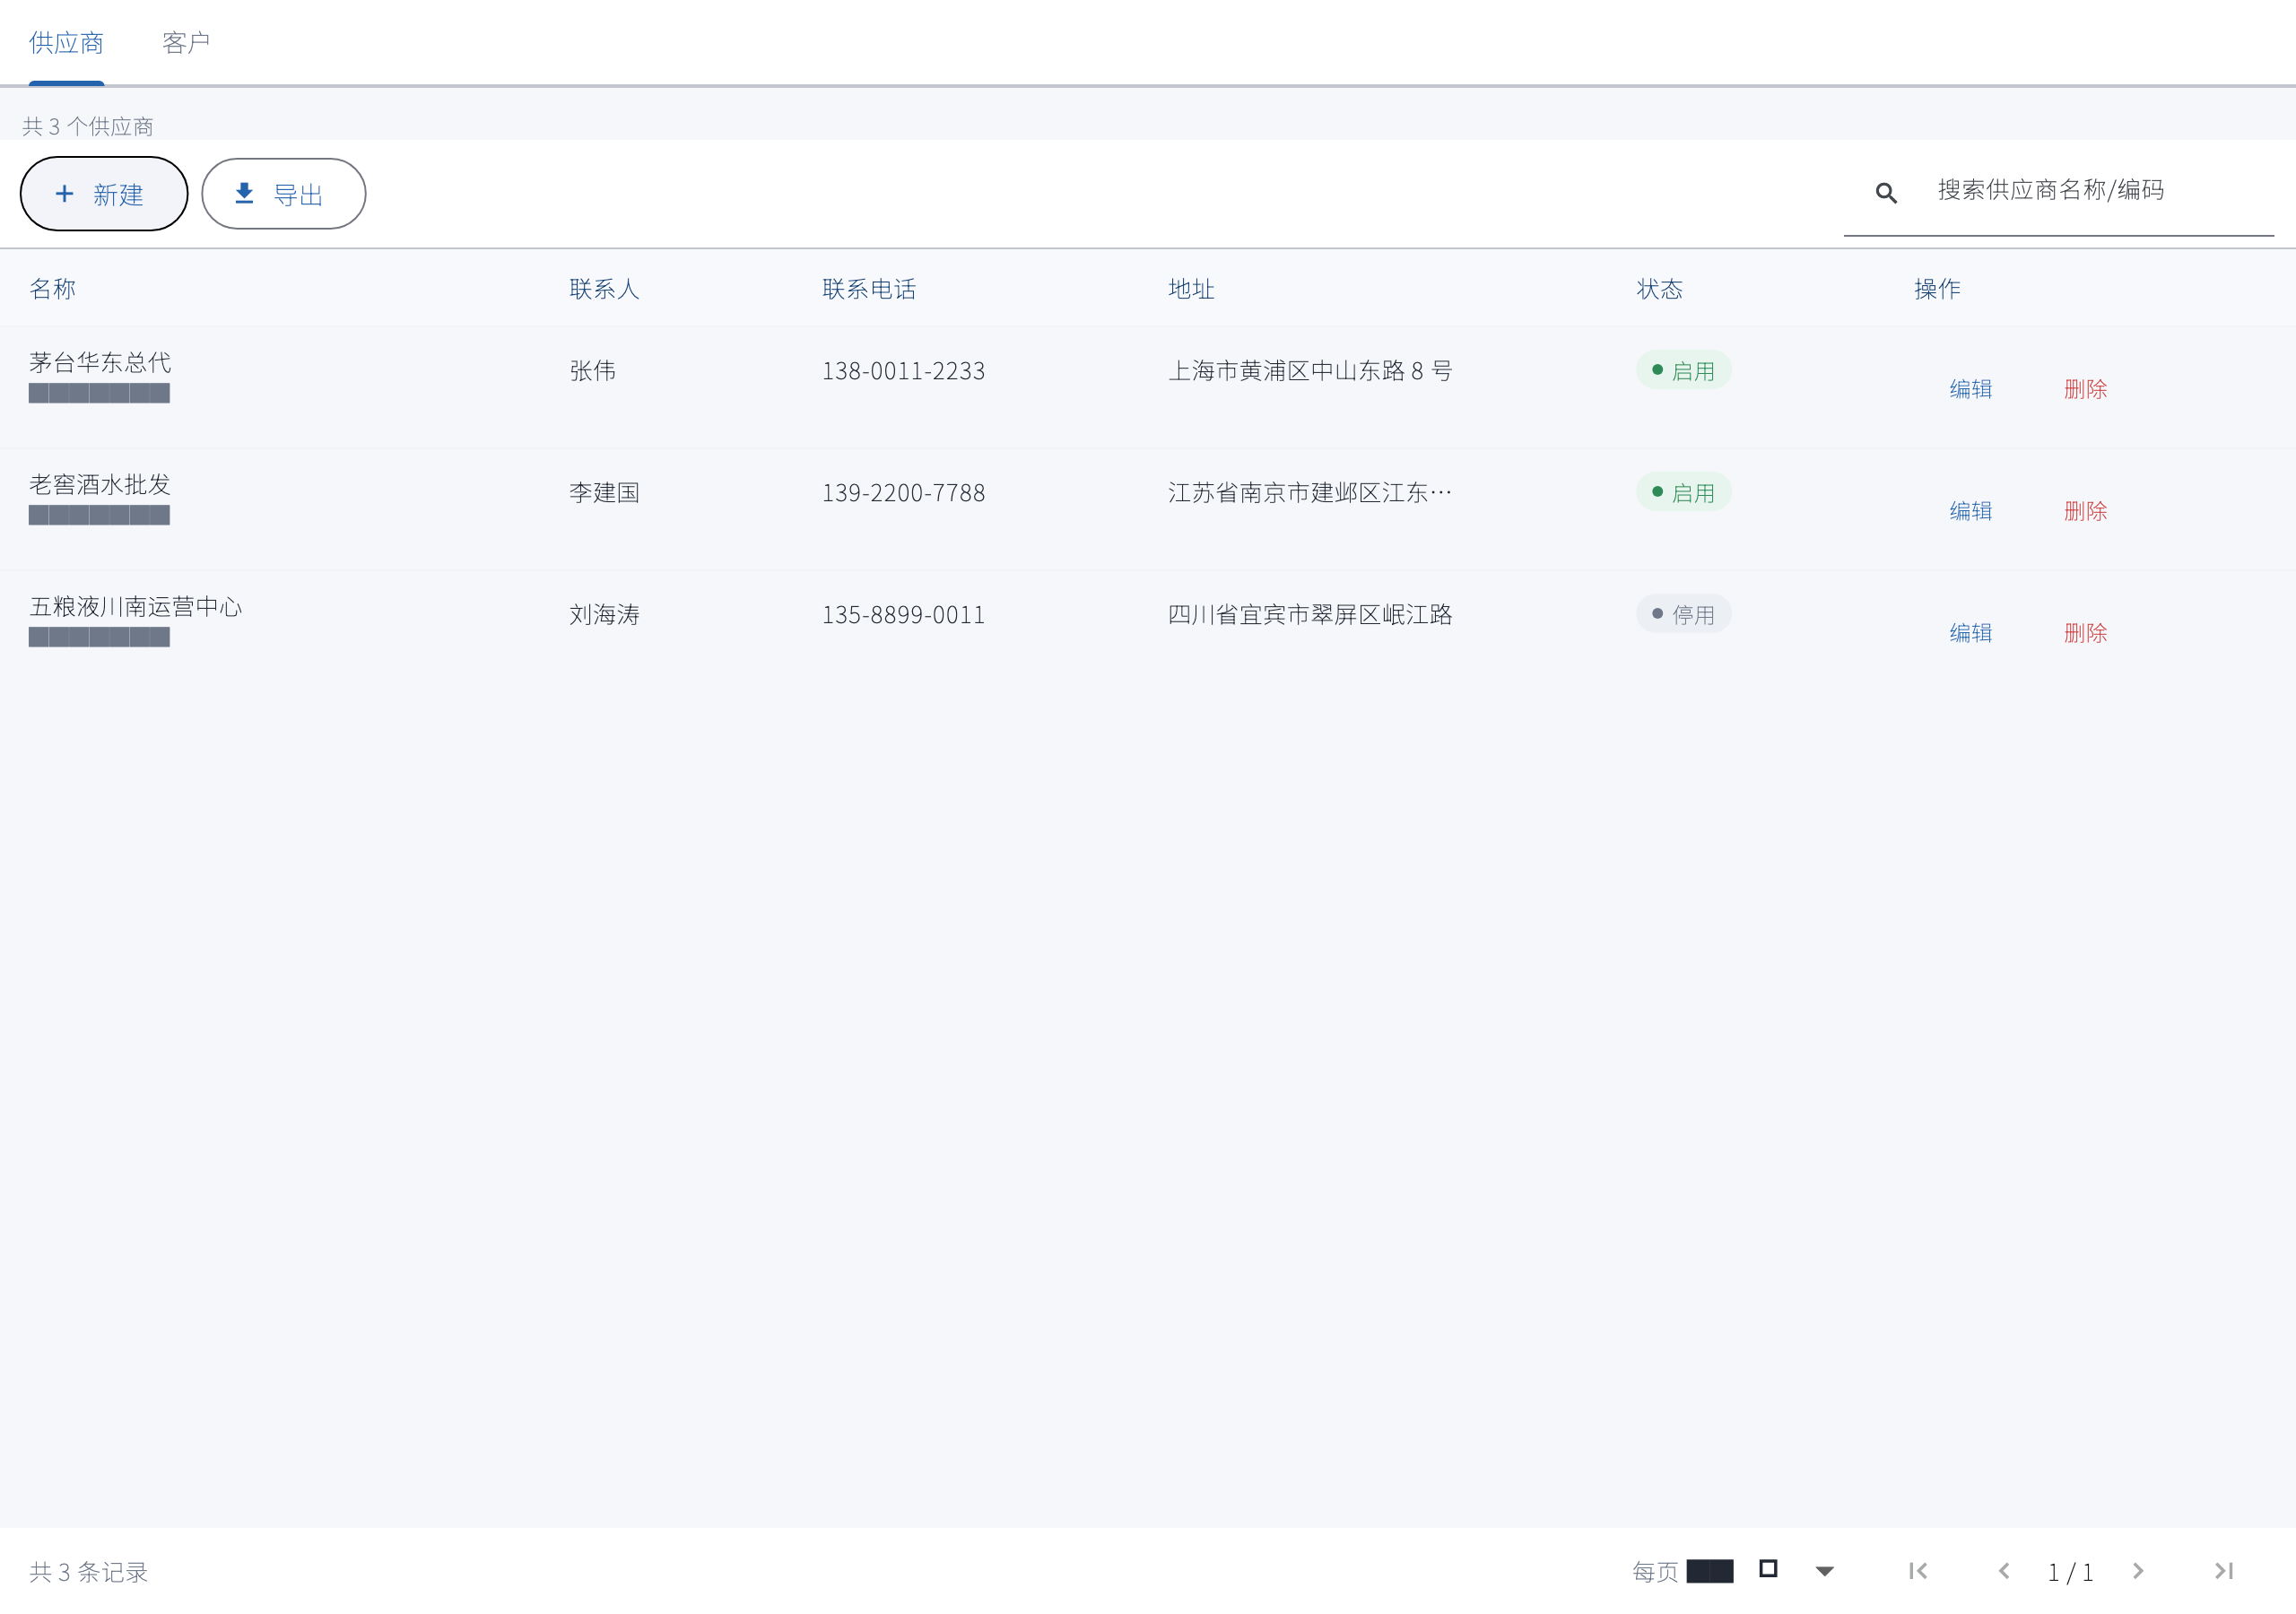The image size is (2296, 1614).
Task: Go to the first page
Action: click(x=1918, y=1571)
